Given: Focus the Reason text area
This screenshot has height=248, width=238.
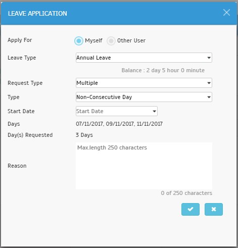Looking at the screenshot, I should (144, 166).
